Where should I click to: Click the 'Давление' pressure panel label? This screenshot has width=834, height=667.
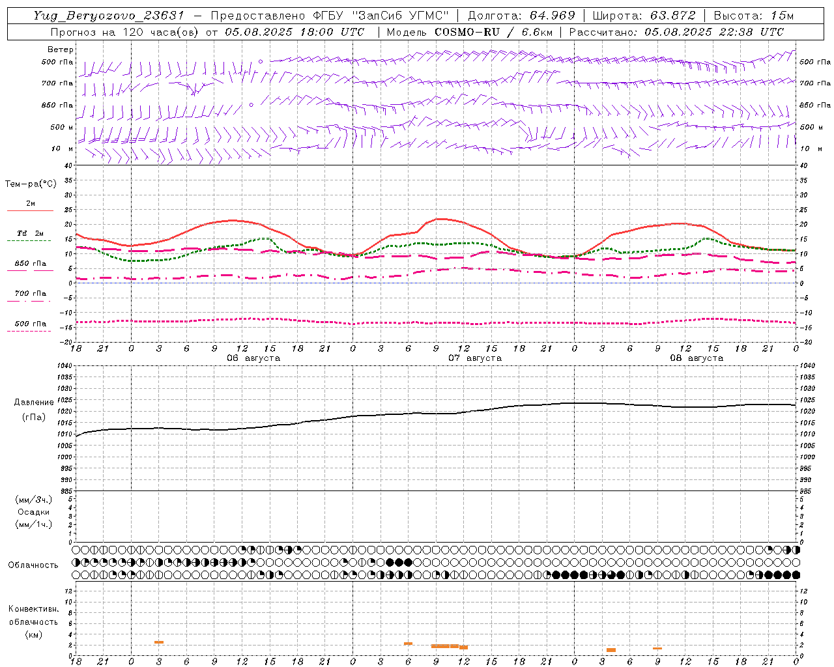34,402
